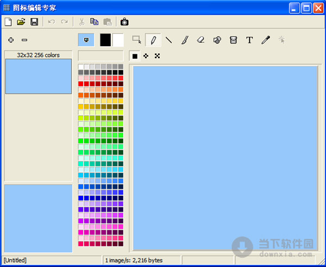Select the Paint Bucket fill tool
The width and height of the screenshot is (326, 267).
click(x=233, y=40)
